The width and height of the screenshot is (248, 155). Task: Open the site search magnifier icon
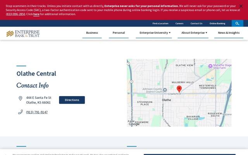click(x=237, y=23)
